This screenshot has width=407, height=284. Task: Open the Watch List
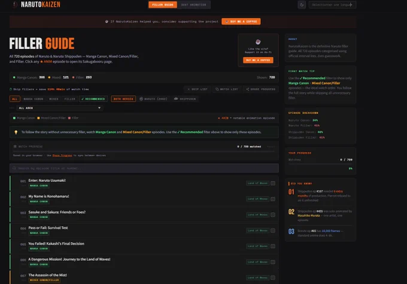point(227,89)
